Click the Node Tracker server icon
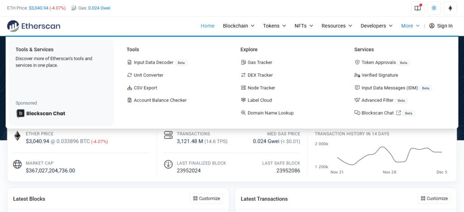 [243, 88]
